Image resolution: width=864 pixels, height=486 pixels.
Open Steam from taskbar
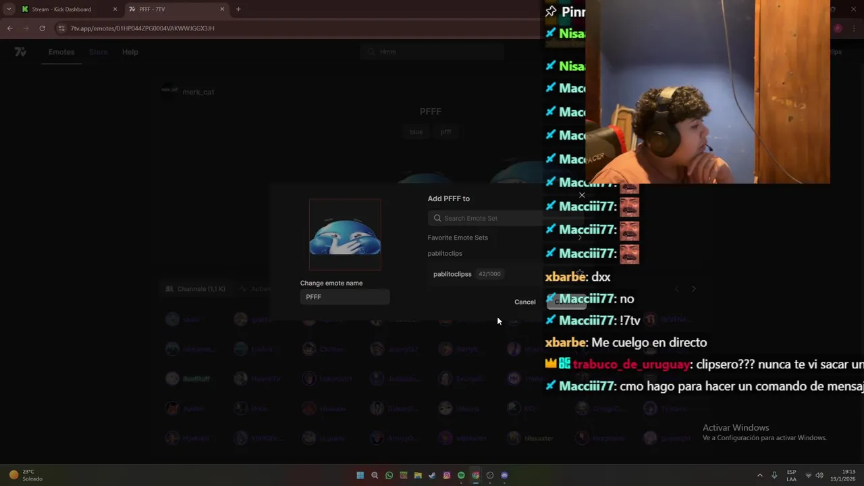432,475
